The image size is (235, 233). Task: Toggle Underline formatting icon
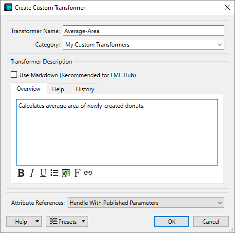pyautogui.click(x=43, y=173)
